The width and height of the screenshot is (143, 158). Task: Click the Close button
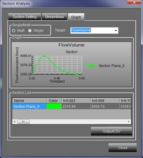[123, 148]
